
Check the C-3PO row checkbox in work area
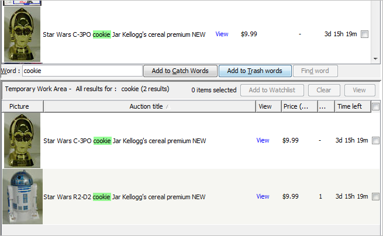coord(375,141)
